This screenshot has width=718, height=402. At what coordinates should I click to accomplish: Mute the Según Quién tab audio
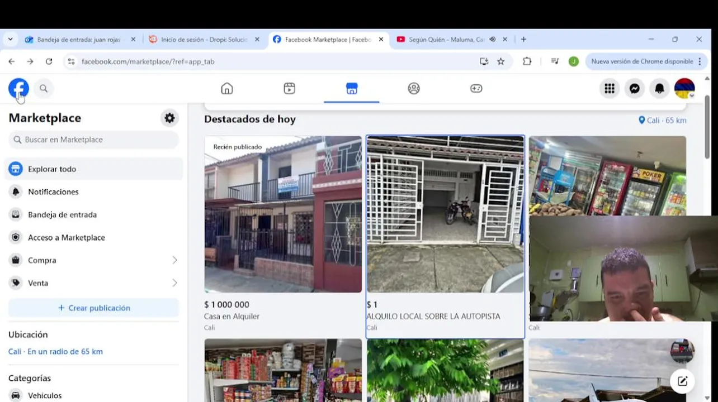pos(492,40)
